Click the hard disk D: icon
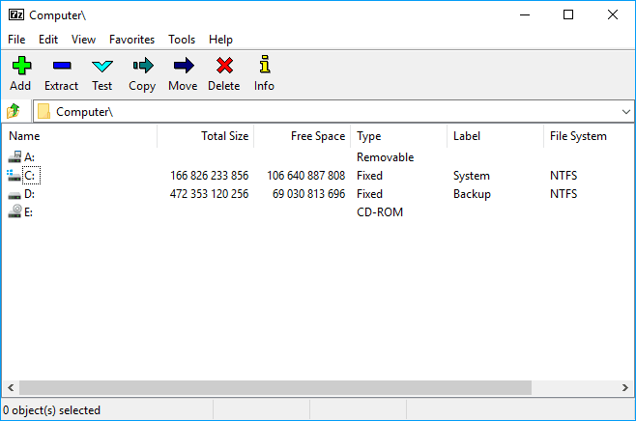 coord(14,195)
